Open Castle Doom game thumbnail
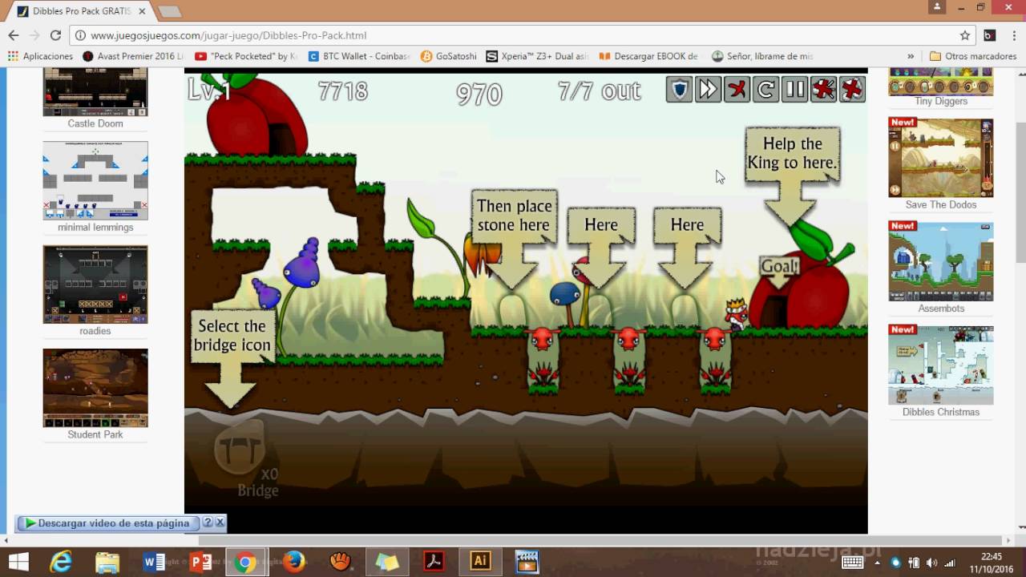The width and height of the screenshot is (1026, 577). [x=95, y=92]
